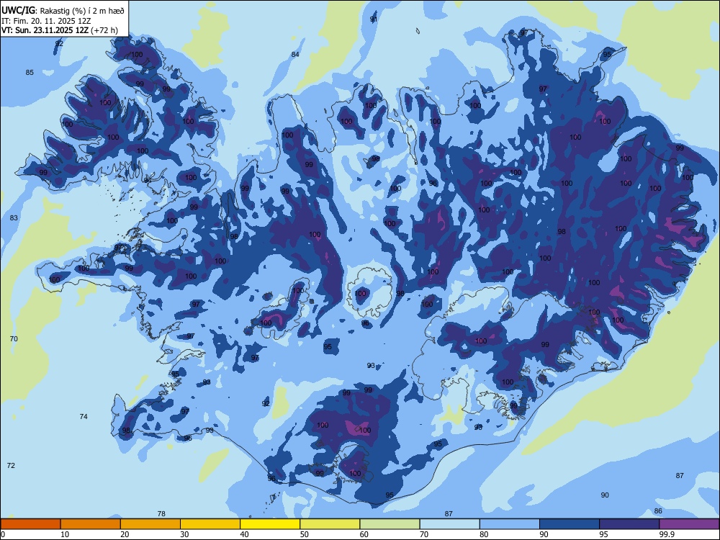
Task: Click the humidity value 91 on the map
Action: coord(373,19)
